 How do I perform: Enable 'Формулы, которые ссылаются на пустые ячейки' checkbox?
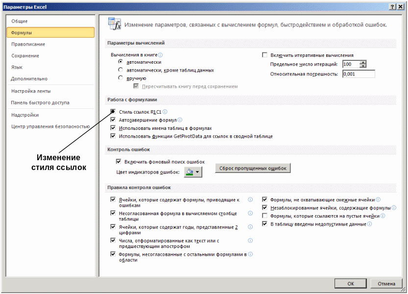(264, 216)
